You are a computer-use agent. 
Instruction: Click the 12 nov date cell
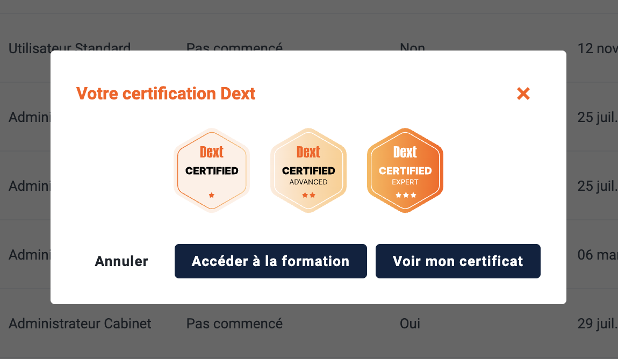click(x=598, y=48)
